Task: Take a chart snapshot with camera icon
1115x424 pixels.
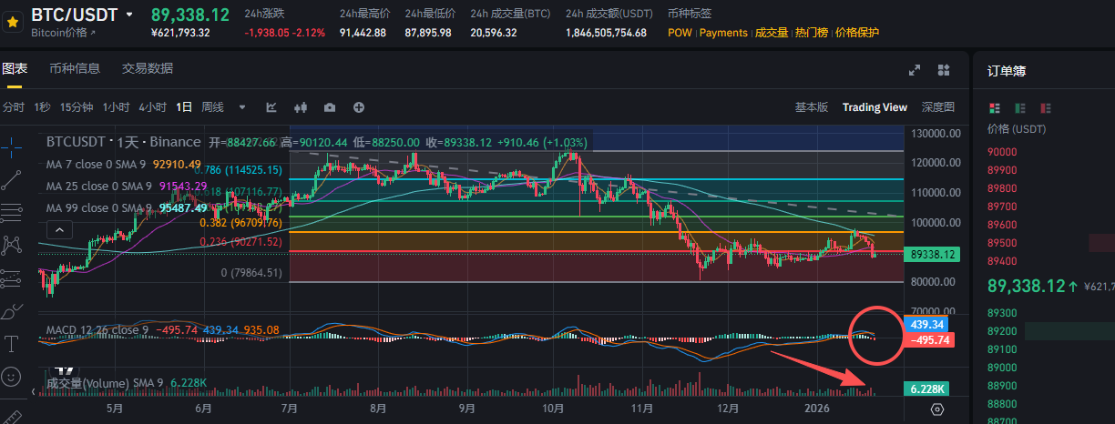Action: tap(330, 107)
